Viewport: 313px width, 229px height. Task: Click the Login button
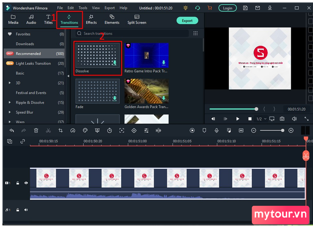(x=228, y=8)
